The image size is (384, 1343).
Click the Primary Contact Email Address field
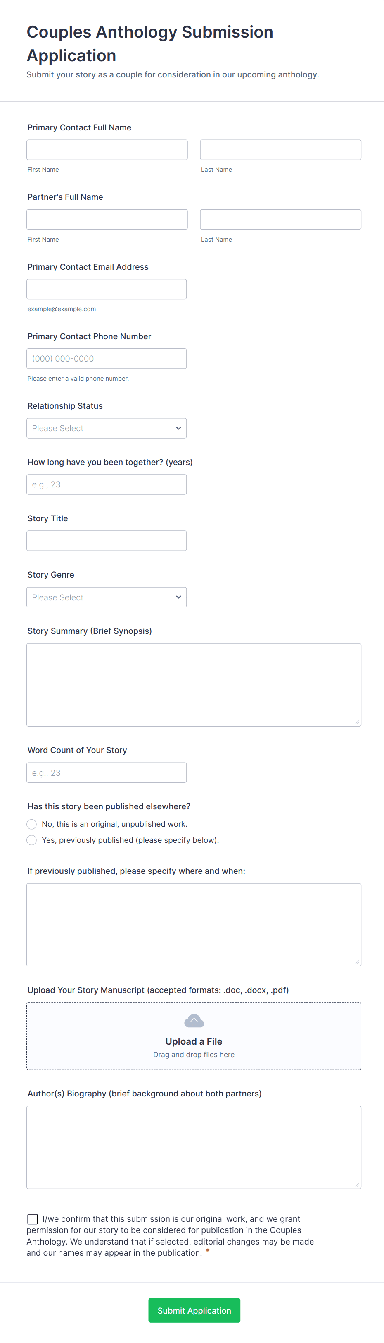point(106,289)
